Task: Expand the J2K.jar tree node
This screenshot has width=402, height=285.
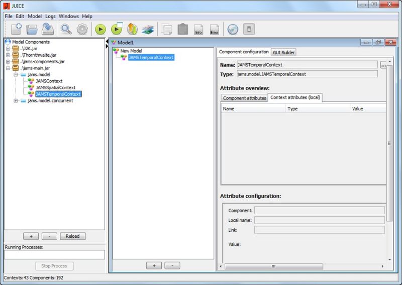Action: [8, 49]
